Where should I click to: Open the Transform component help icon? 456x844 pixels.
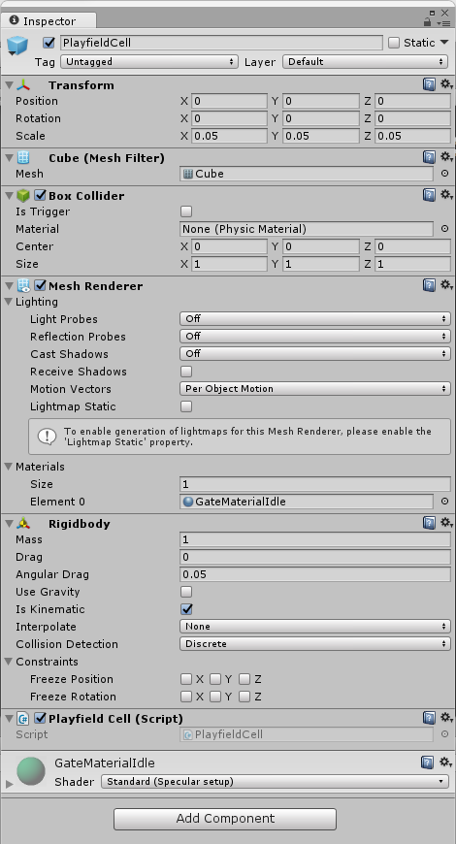coord(429,84)
